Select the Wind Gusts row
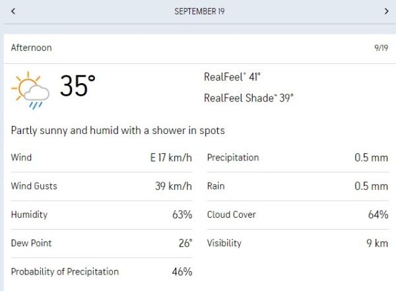 pos(102,186)
